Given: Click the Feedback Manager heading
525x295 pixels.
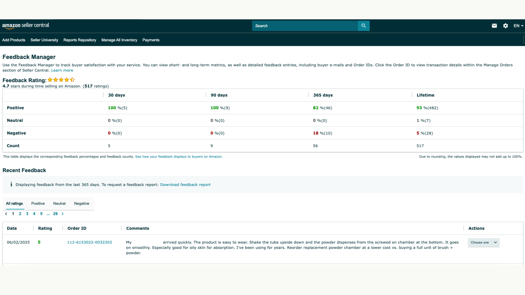Looking at the screenshot, I should 29,57.
